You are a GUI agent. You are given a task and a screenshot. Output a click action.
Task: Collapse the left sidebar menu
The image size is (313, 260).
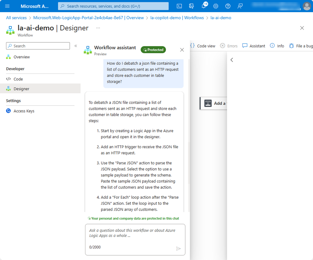point(76,46)
